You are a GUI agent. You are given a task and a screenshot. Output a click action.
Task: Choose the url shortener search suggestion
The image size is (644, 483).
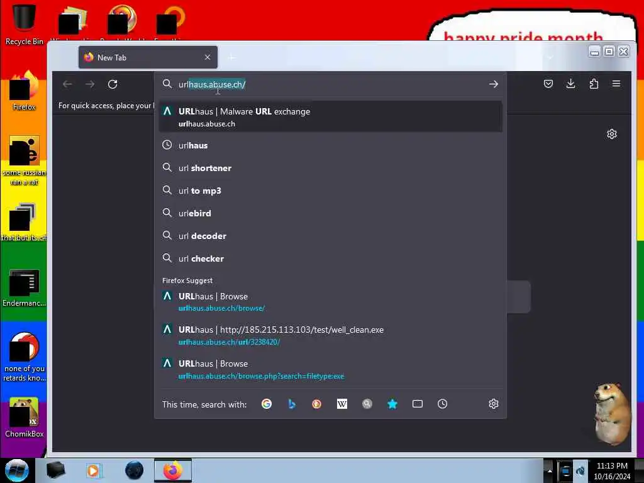point(330,168)
